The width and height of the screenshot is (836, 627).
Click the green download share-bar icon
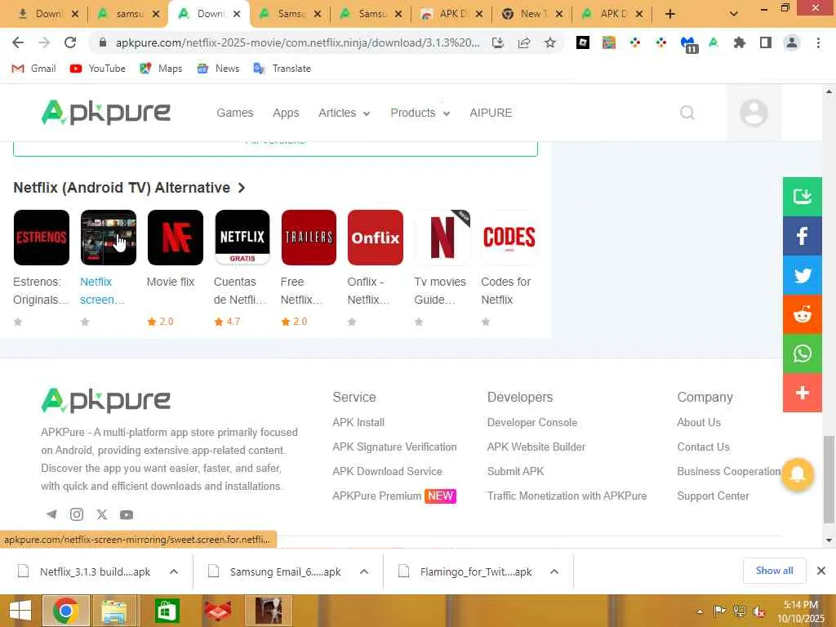802,197
